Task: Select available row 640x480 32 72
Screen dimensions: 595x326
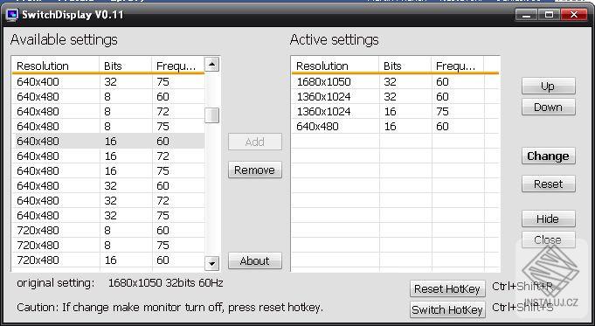Action: click(108, 200)
